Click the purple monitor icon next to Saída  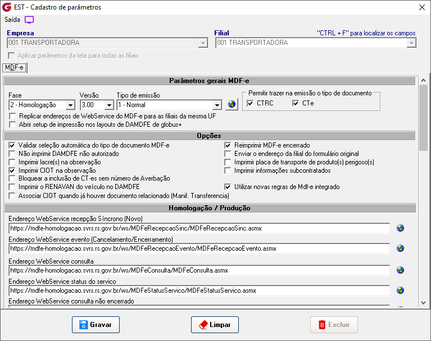29,20
